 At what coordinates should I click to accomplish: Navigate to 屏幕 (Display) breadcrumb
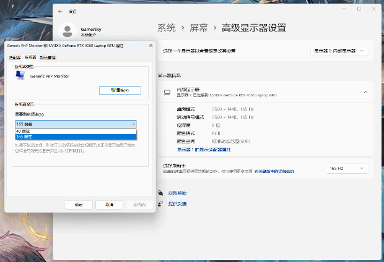[x=199, y=28]
